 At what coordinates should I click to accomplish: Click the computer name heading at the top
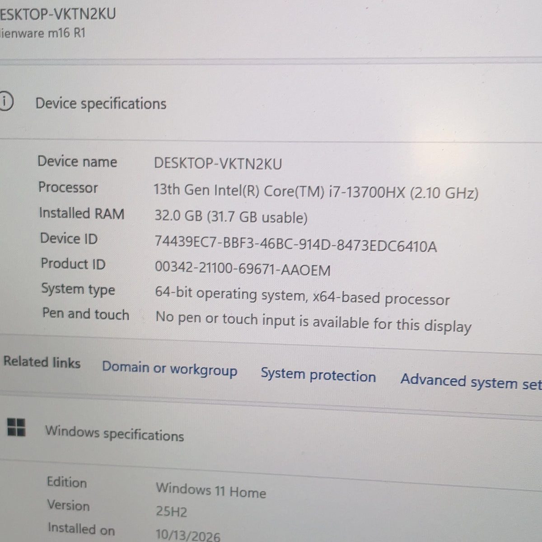click(x=58, y=14)
